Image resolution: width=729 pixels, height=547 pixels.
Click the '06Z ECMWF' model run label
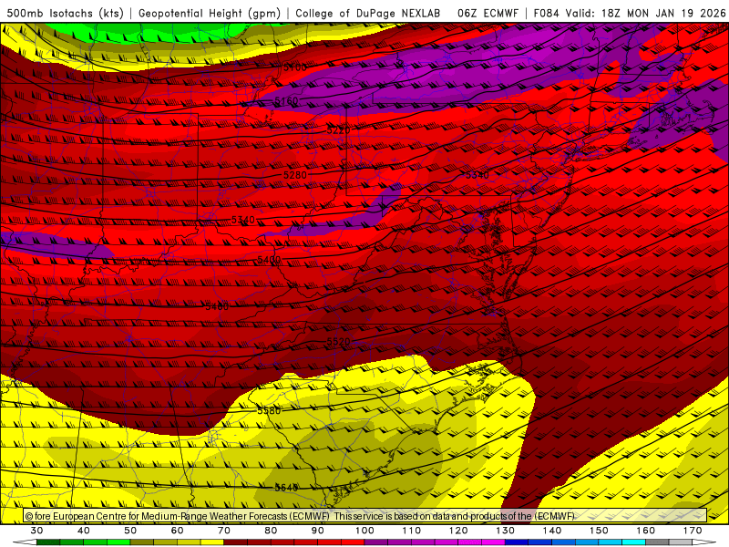(488, 13)
